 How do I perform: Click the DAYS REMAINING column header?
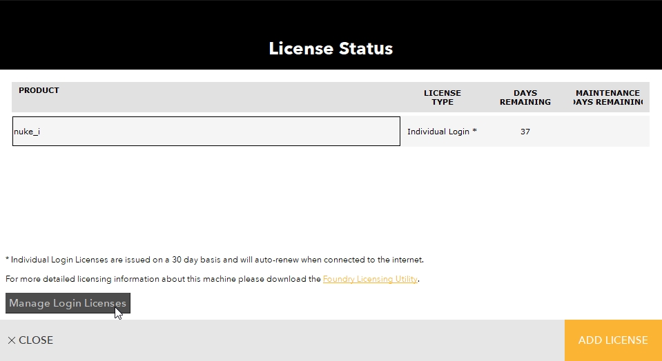[525, 97]
